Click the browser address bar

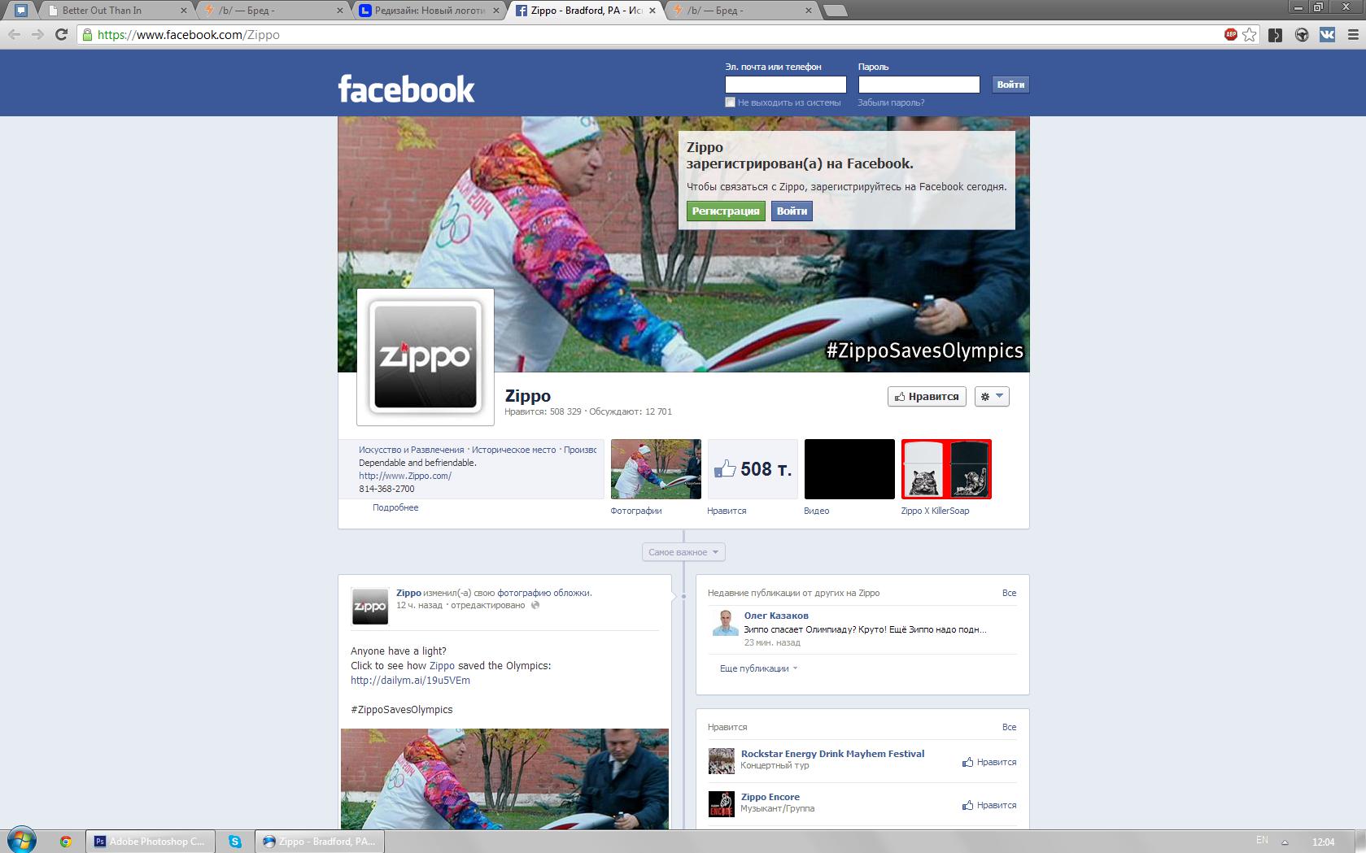(651, 34)
